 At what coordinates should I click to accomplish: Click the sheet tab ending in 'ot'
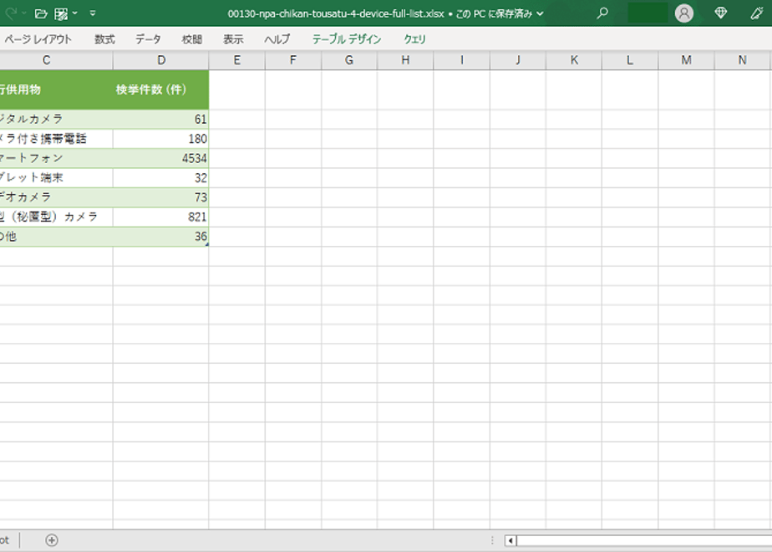pos(5,540)
